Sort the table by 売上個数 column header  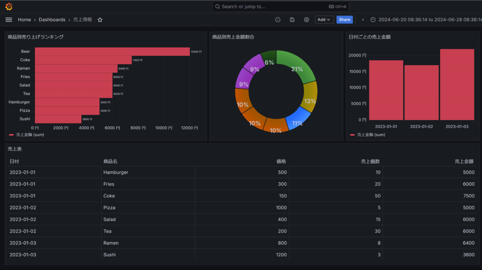[x=370, y=161]
